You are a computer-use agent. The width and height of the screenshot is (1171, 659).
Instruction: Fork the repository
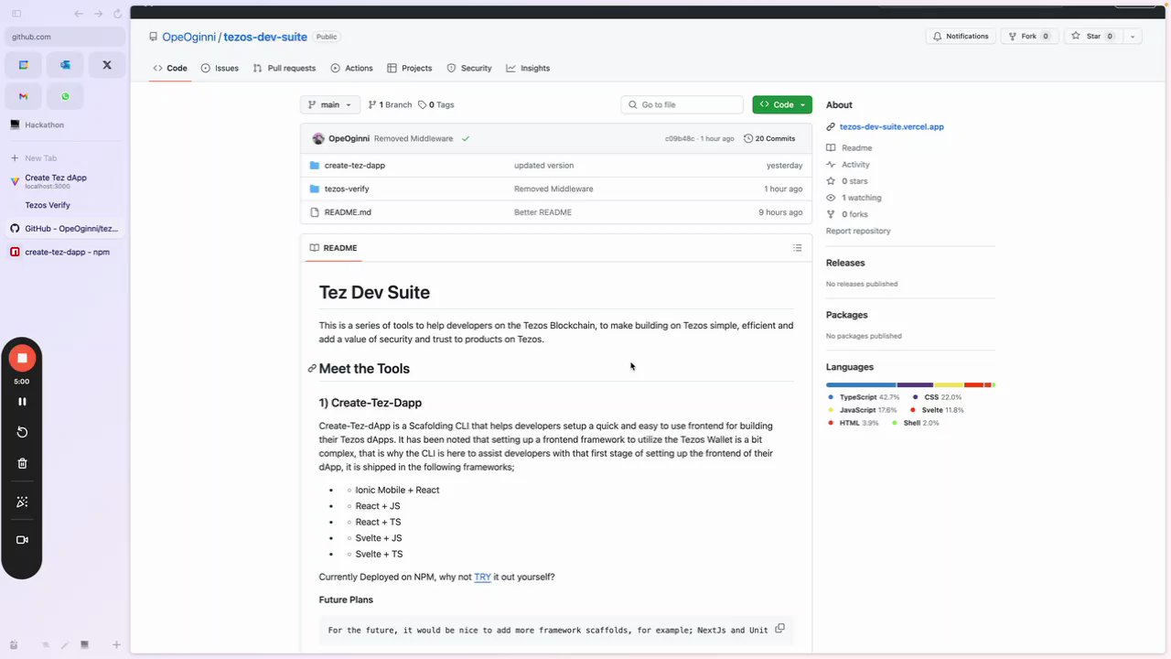1029,37
